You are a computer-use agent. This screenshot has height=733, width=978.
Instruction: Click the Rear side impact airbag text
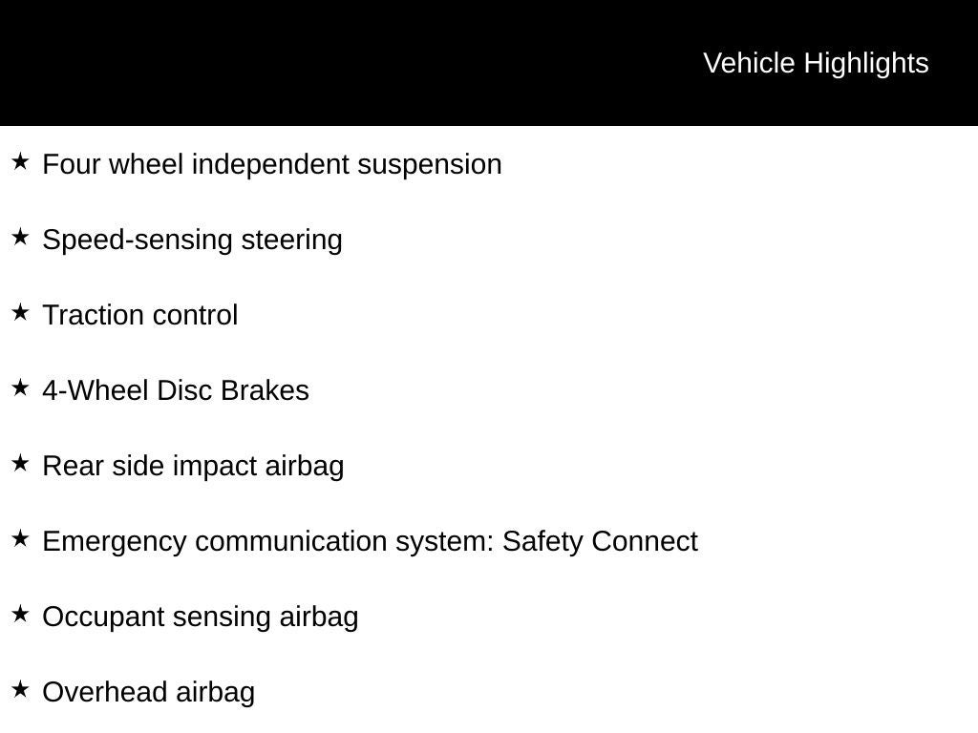(x=193, y=466)
